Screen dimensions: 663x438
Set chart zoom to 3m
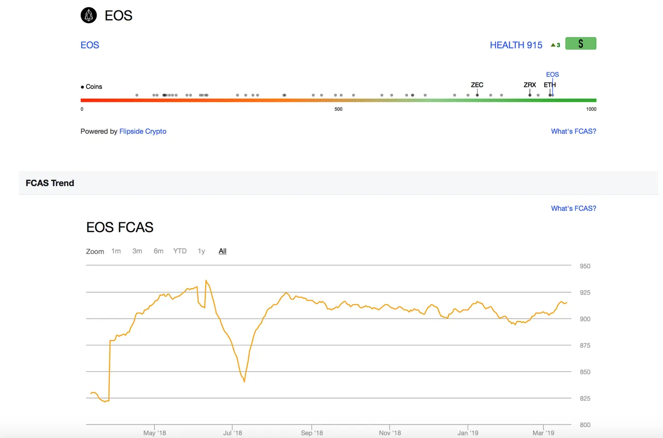pos(137,251)
